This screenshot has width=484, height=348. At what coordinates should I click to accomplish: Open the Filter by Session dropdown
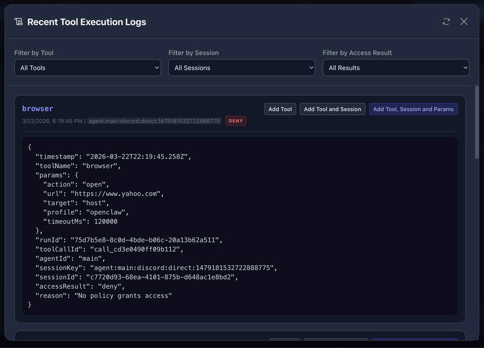242,68
